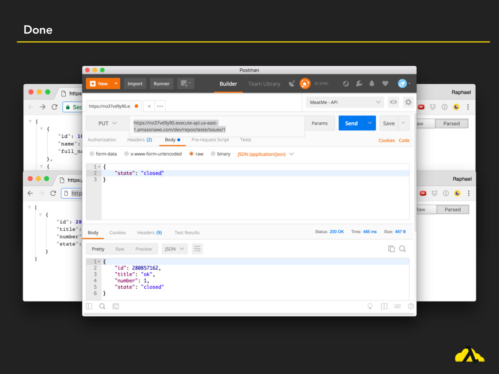
Task: Click the Parsed button in lower right browser
Action: 452,209
